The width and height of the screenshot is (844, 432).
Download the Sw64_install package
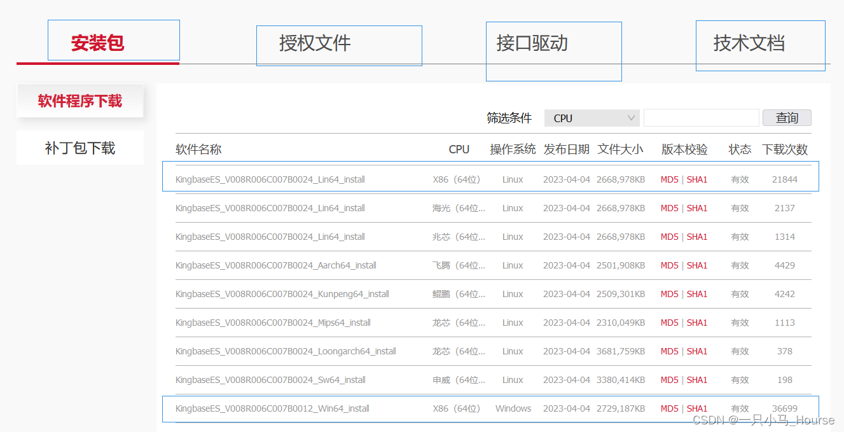(x=270, y=380)
